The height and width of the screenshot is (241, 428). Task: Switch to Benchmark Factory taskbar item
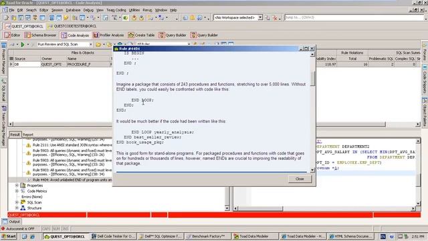pos(208,236)
